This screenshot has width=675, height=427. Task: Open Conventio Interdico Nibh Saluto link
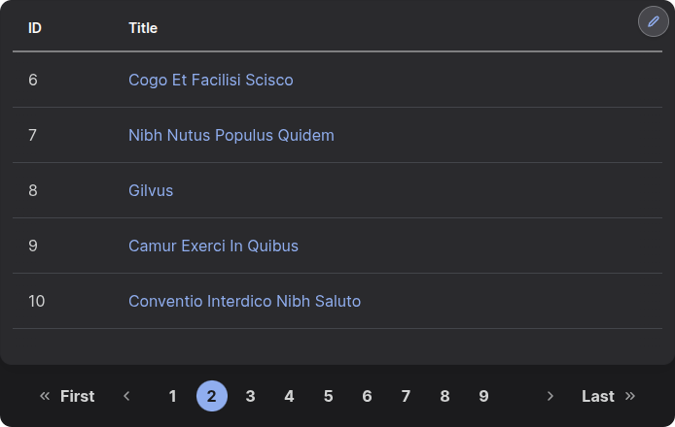(x=244, y=301)
